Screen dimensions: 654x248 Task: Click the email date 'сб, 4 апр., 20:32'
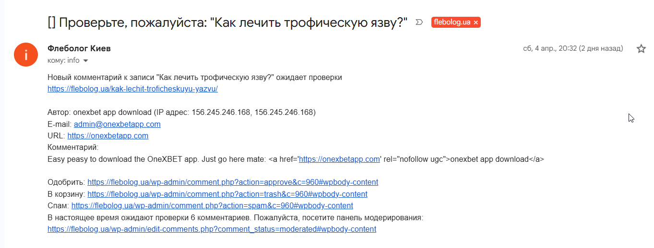[x=572, y=48]
